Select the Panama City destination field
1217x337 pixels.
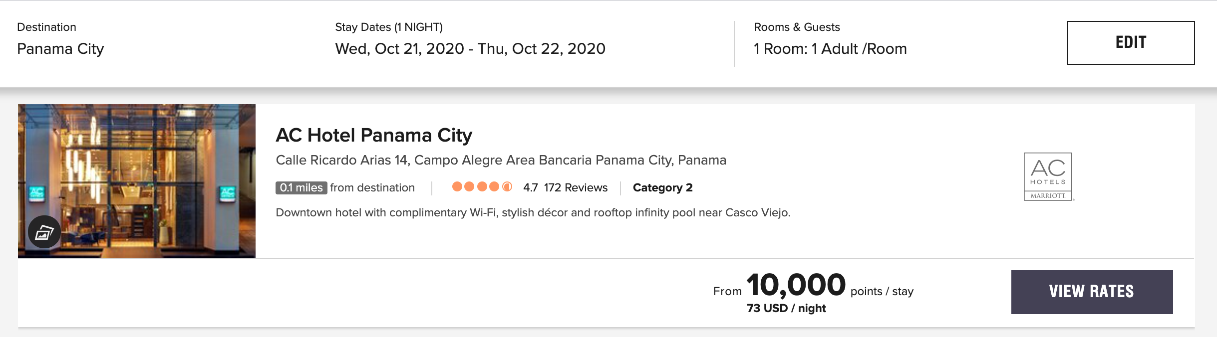60,49
